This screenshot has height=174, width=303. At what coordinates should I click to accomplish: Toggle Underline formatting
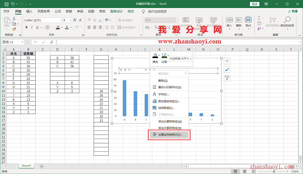pyautogui.click(x=37, y=28)
